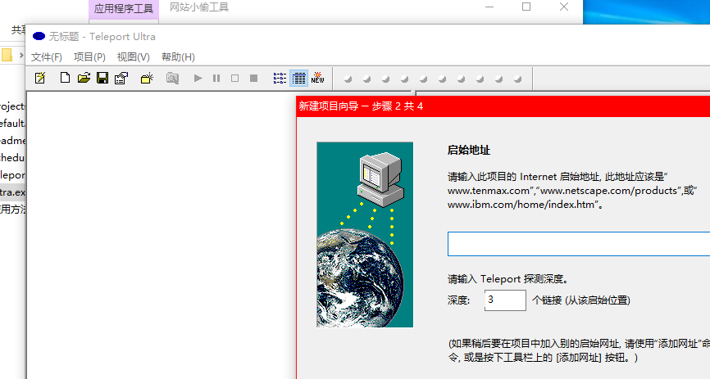Click the 请输入 Teleport 探测深度 text
This screenshot has height=379, width=710.
point(508,279)
